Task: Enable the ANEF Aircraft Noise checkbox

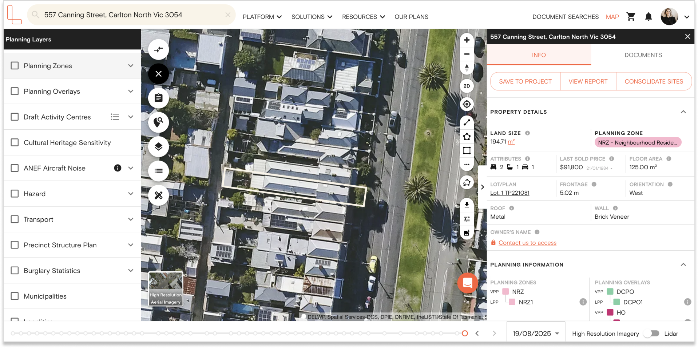Action: [x=15, y=168]
